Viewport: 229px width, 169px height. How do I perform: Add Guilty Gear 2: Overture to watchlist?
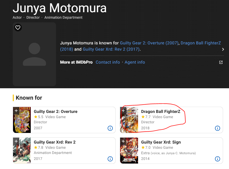[16, 111]
